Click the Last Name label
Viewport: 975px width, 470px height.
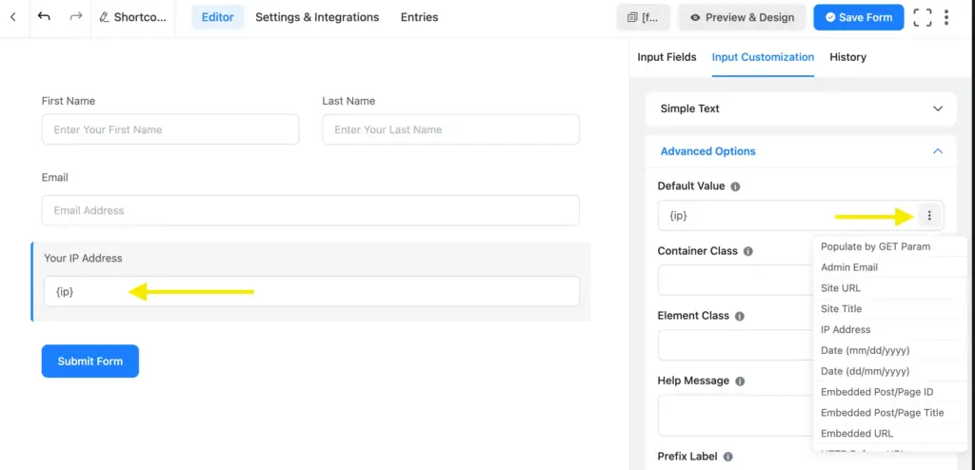click(348, 101)
